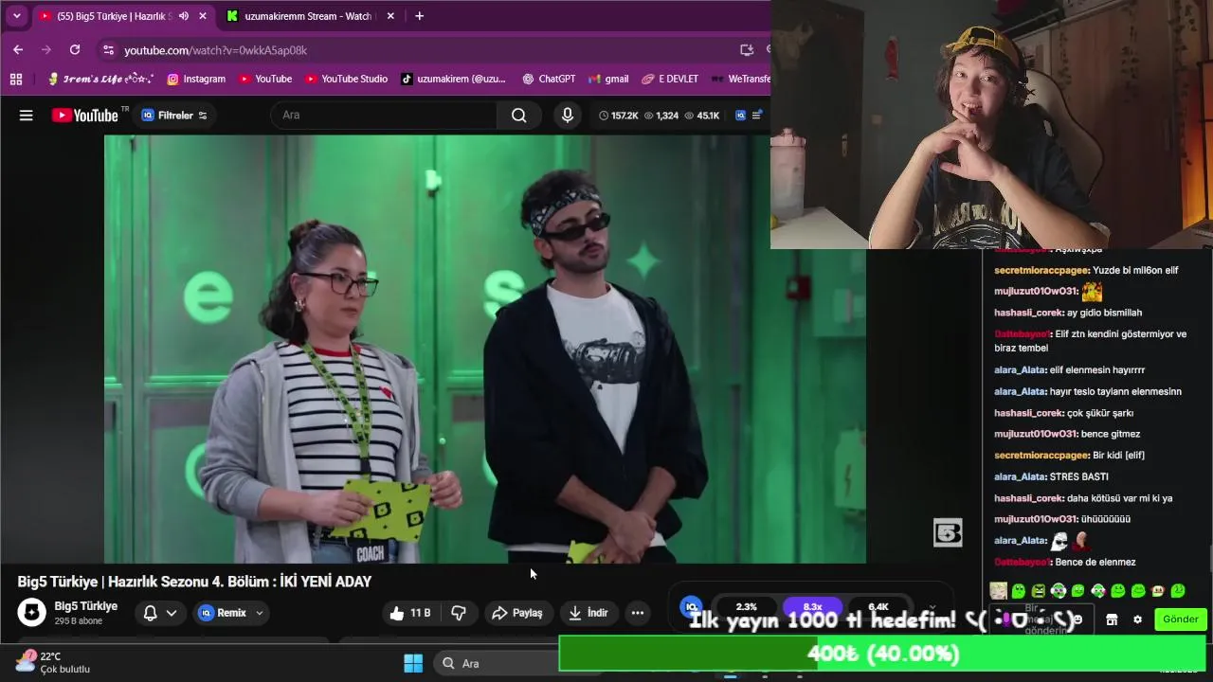Switch to uzumakiremm Stream Kick tab

pos(308,16)
